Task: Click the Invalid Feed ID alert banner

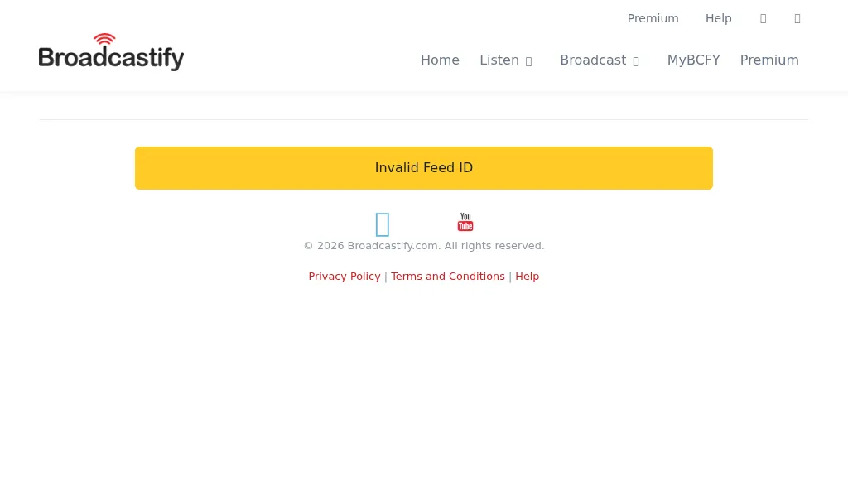Action: [x=424, y=168]
